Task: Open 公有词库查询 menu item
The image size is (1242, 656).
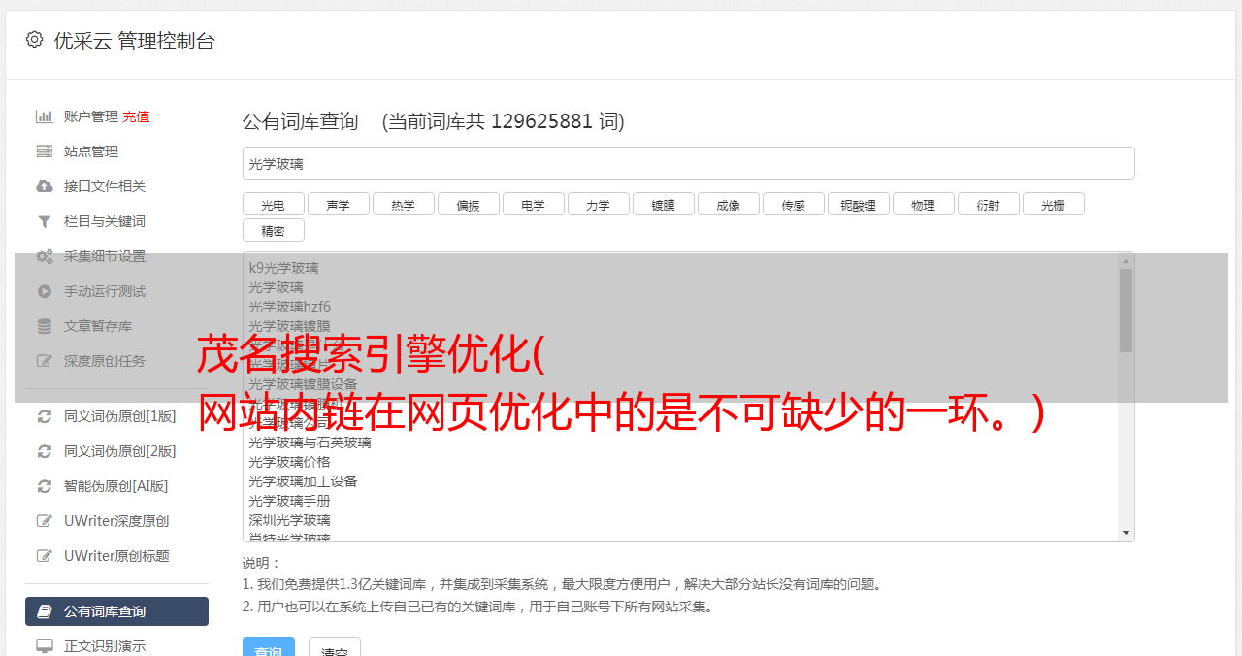Action: pyautogui.click(x=116, y=611)
